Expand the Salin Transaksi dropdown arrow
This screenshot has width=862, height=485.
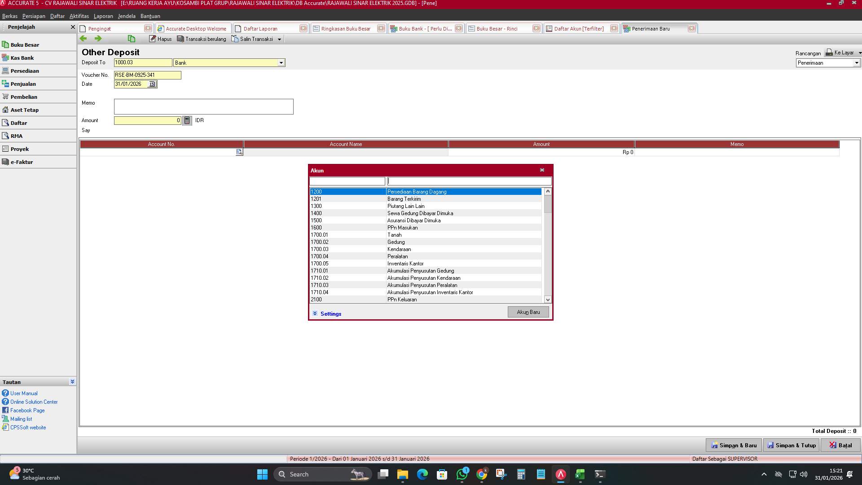click(280, 39)
